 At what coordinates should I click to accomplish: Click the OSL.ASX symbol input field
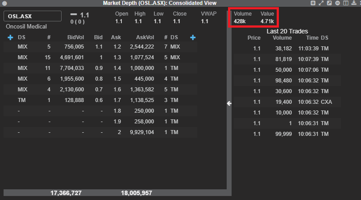(x=33, y=16)
